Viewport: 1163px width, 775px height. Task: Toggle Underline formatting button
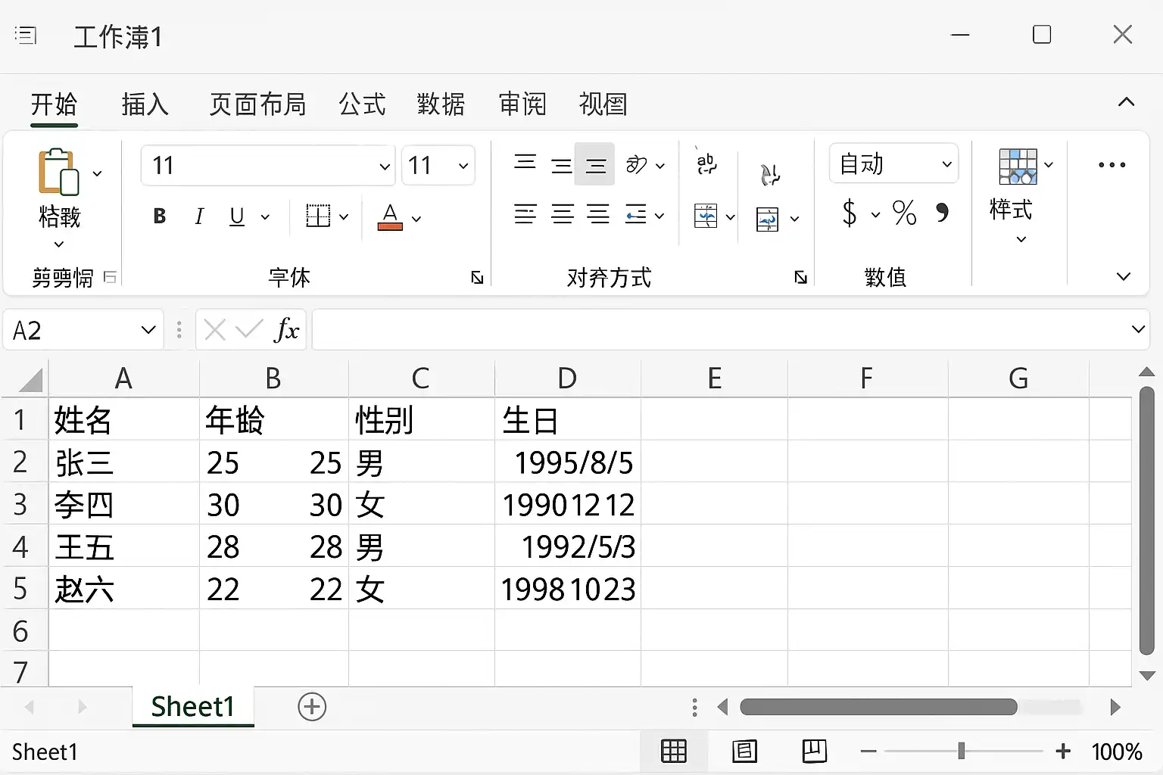click(x=237, y=216)
